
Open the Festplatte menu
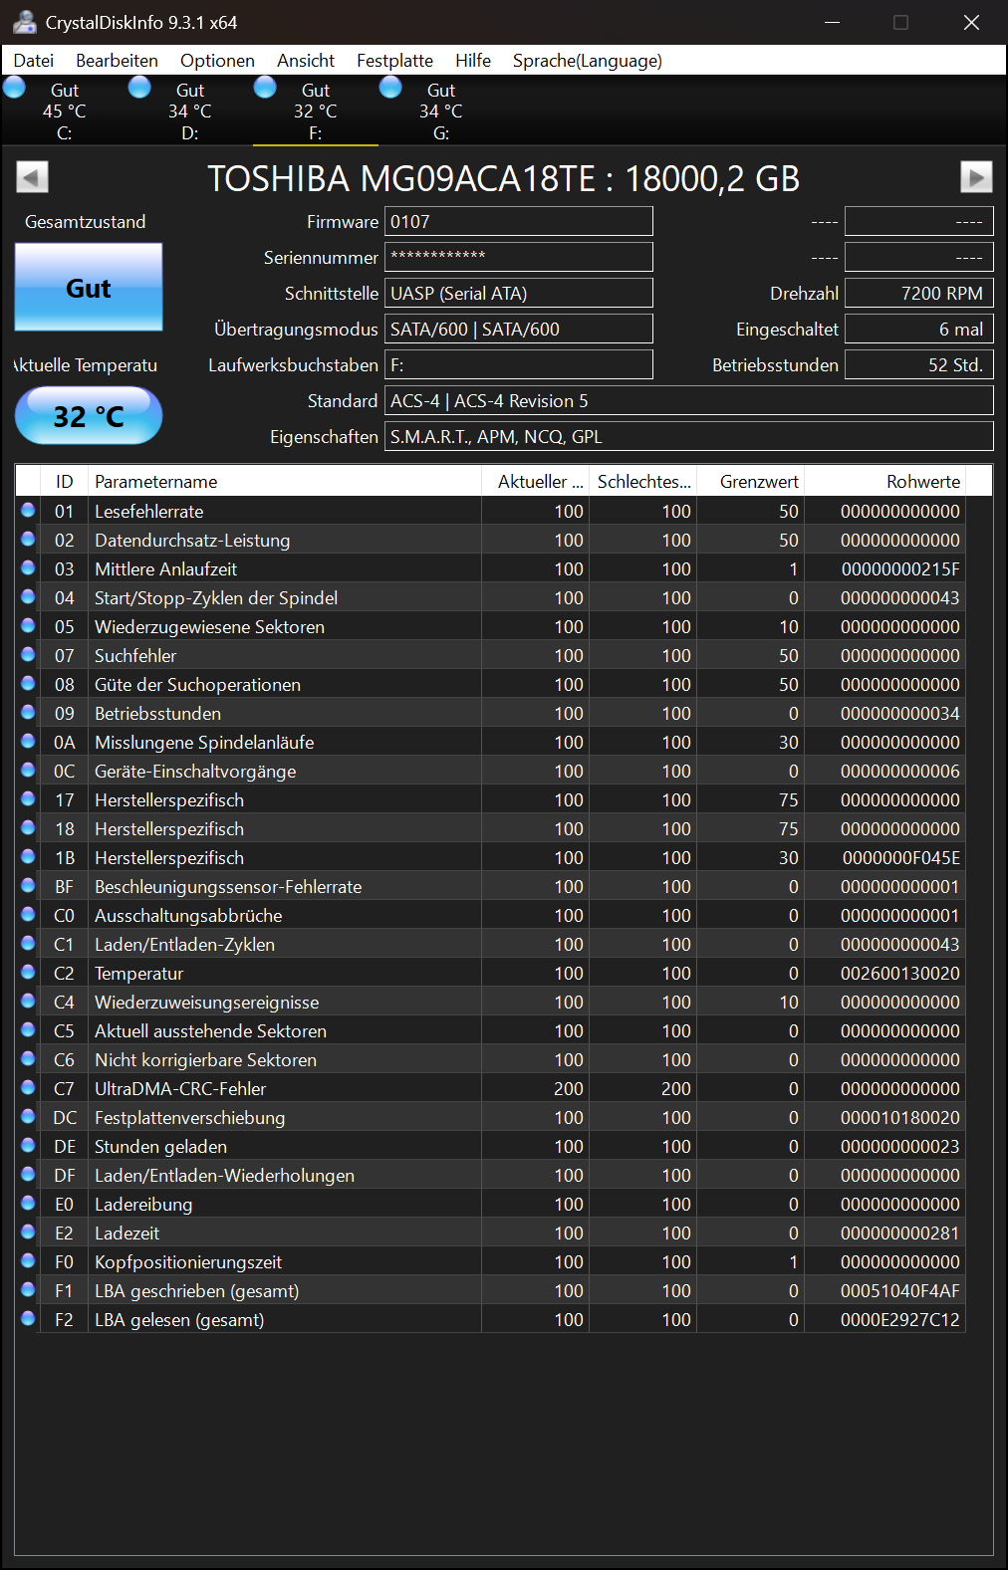pyautogui.click(x=394, y=61)
